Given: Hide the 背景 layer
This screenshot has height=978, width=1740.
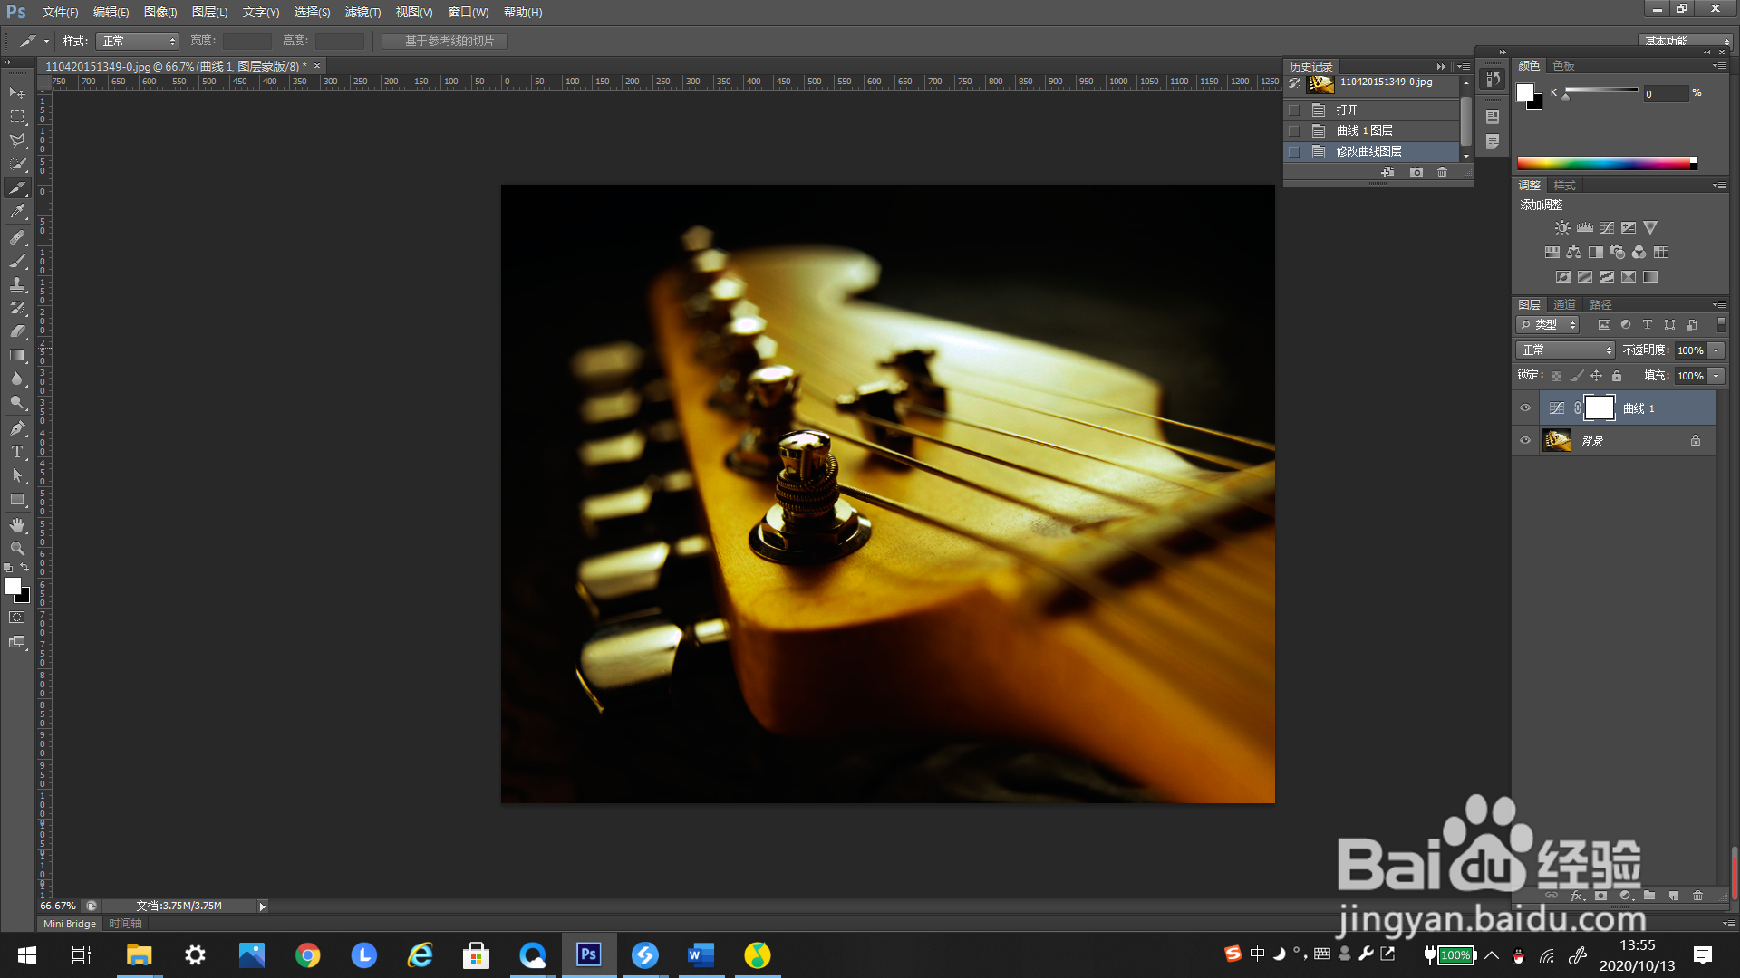Looking at the screenshot, I should (1525, 441).
